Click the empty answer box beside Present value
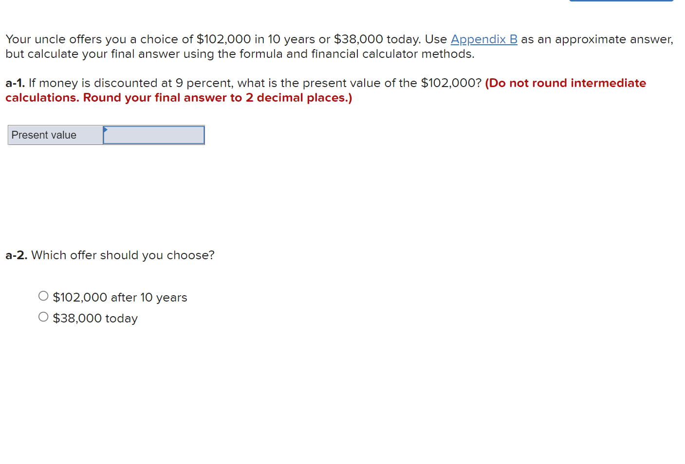The width and height of the screenshot is (685, 464). (x=153, y=135)
